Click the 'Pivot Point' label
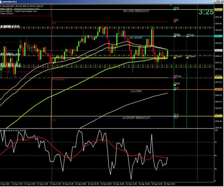The width and height of the screenshot is (224, 187). tap(58, 79)
